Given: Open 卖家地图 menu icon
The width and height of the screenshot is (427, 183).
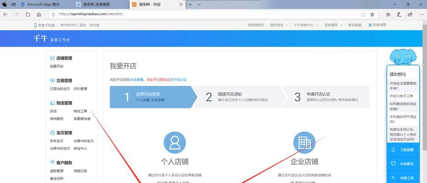Looking at the screenshot, I should [377, 25].
